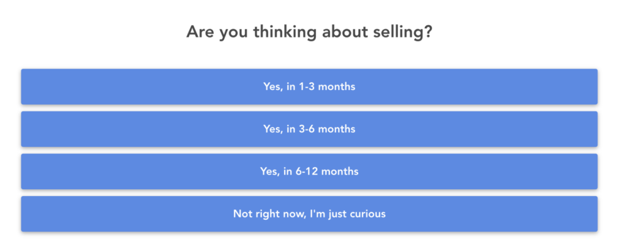
Task: Choose the three to six month timeframe
Action: click(309, 129)
